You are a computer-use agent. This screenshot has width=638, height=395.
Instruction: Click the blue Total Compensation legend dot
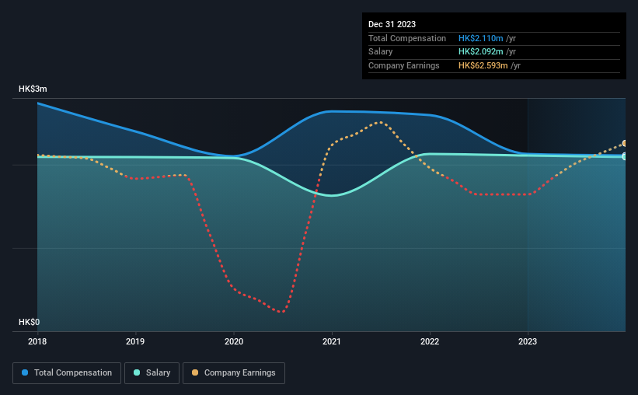(25, 372)
